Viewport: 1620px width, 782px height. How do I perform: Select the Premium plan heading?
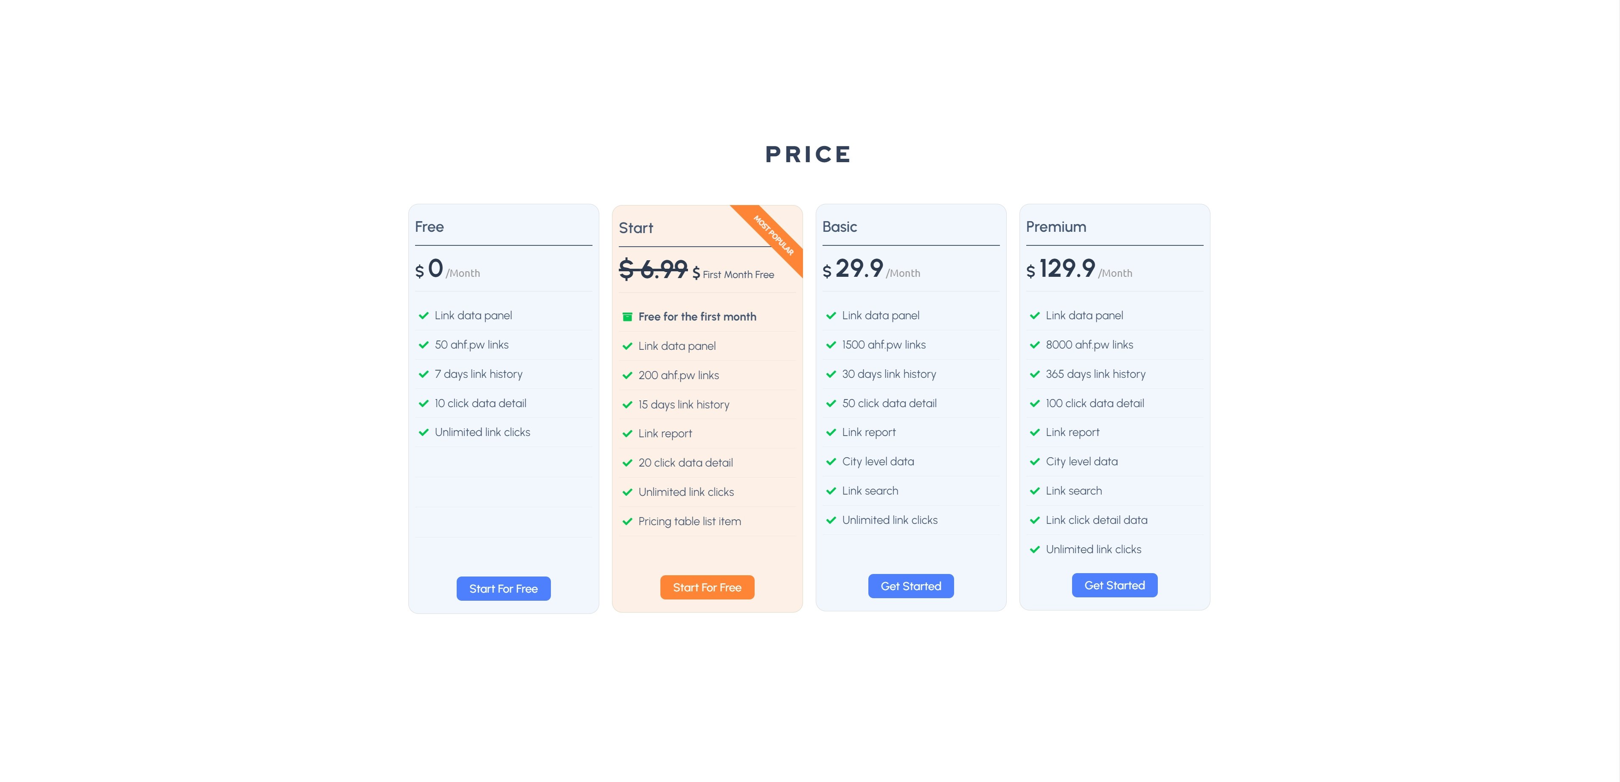pos(1056,226)
